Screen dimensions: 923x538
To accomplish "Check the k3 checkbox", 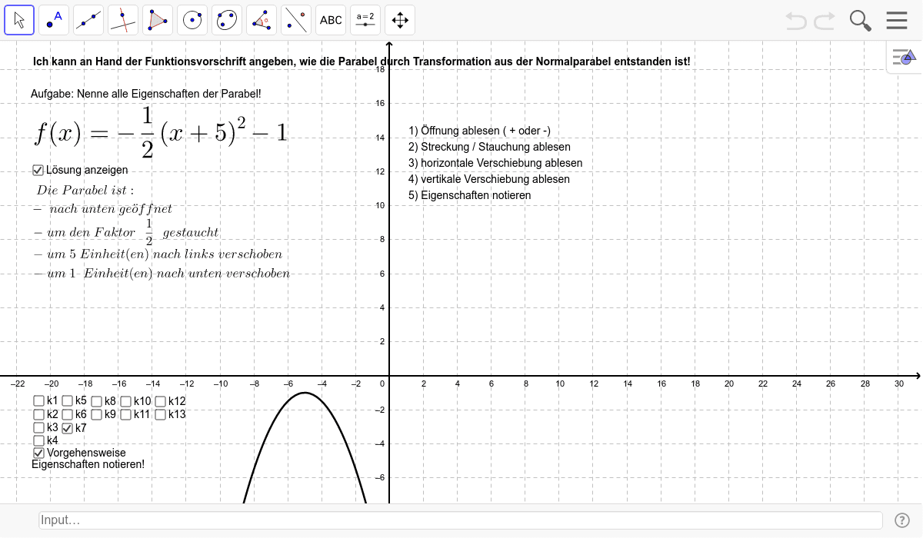I will tap(38, 427).
